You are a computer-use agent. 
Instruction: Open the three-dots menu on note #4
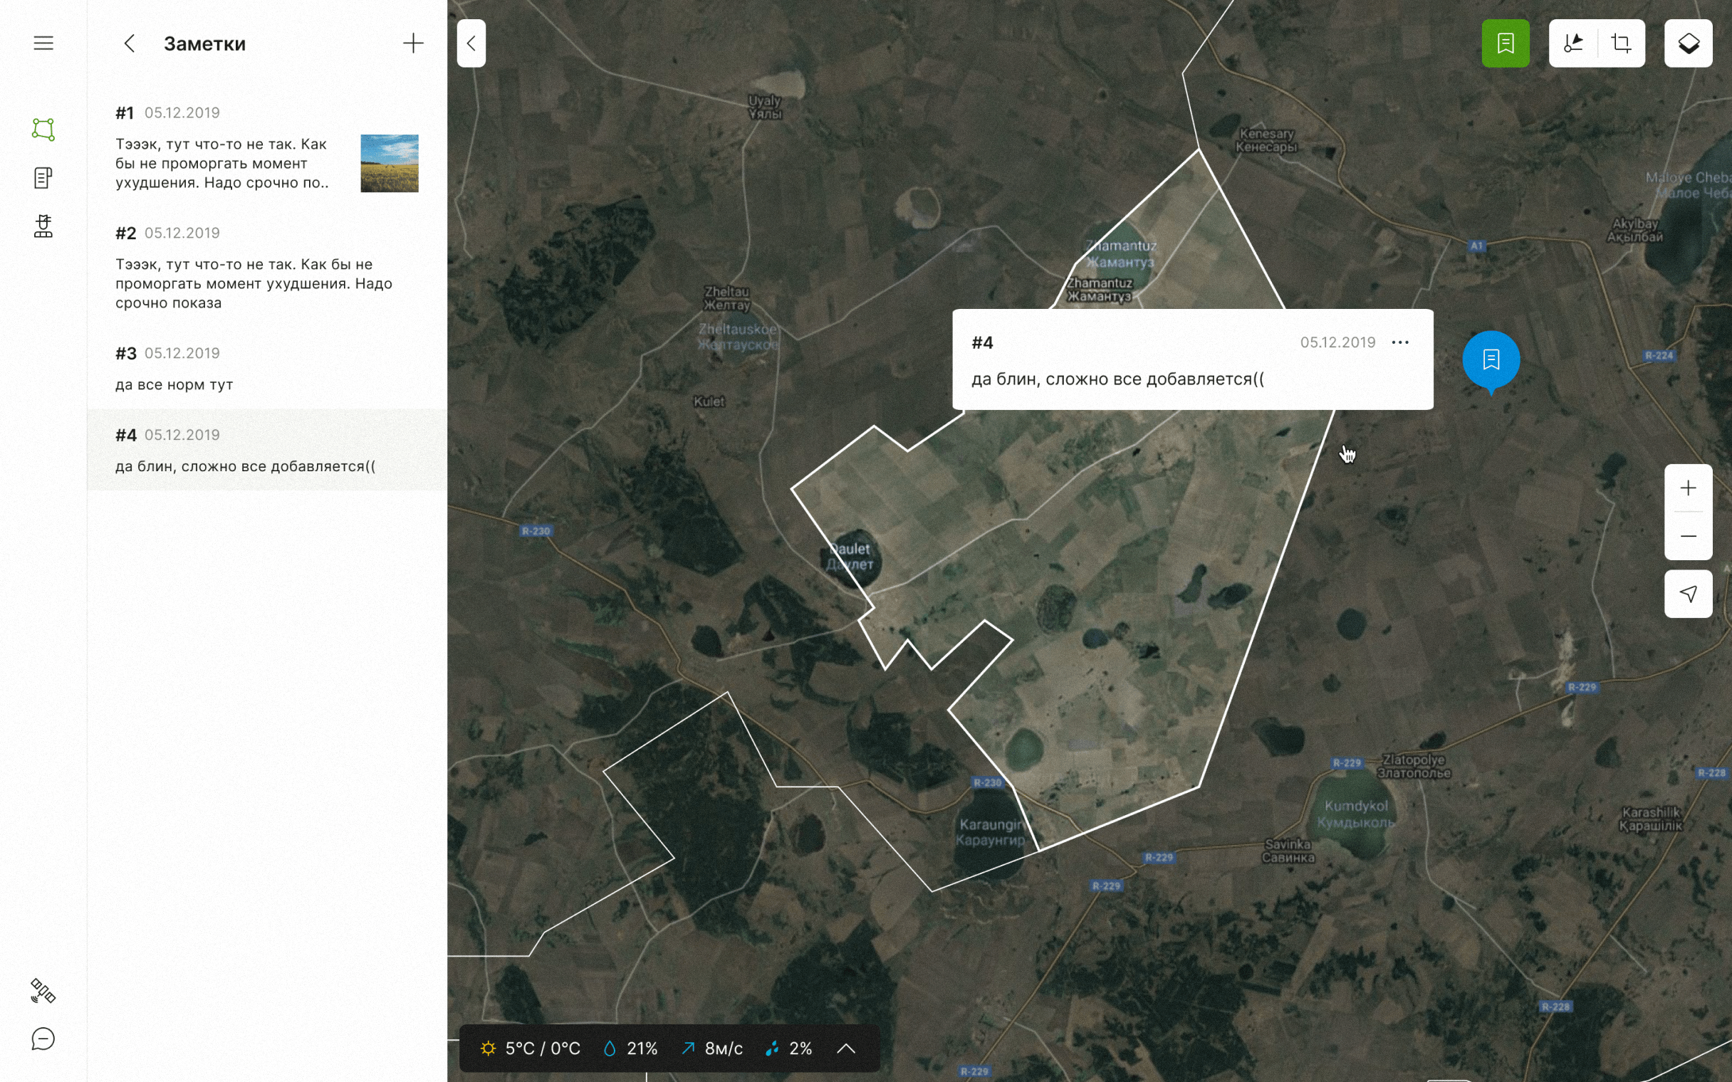[x=1400, y=342]
